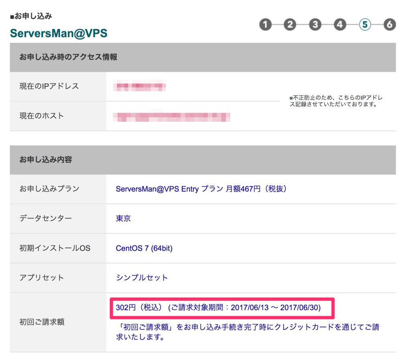The width and height of the screenshot is (411, 361).
Task: Click the お申し込みプラン label
Action: 49,189
